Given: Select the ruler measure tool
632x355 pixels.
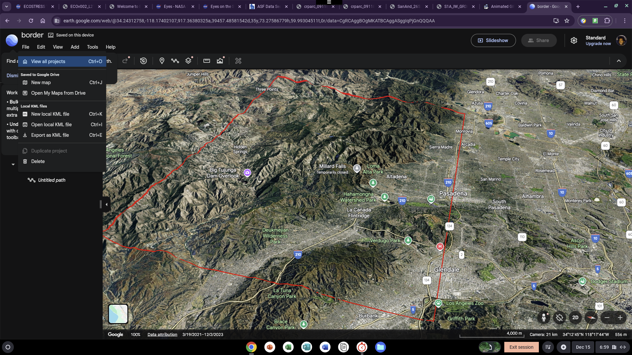Looking at the screenshot, I should coord(207,61).
